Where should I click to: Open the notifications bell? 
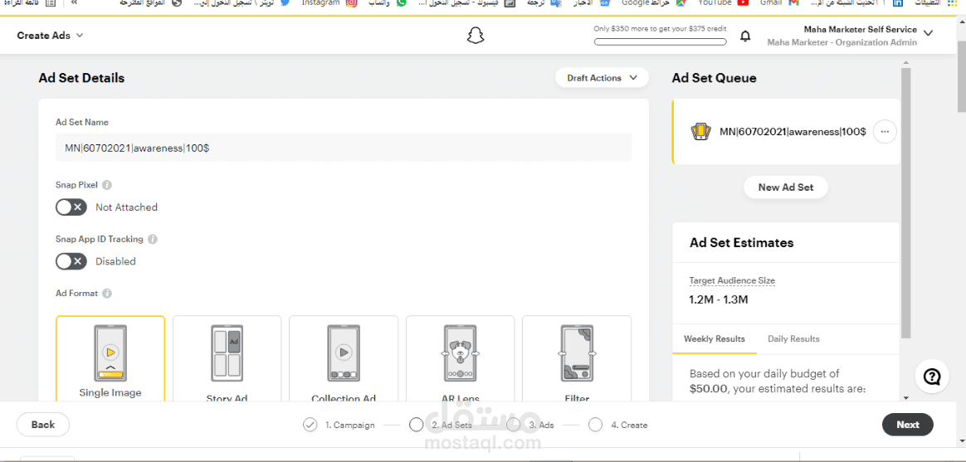point(745,36)
